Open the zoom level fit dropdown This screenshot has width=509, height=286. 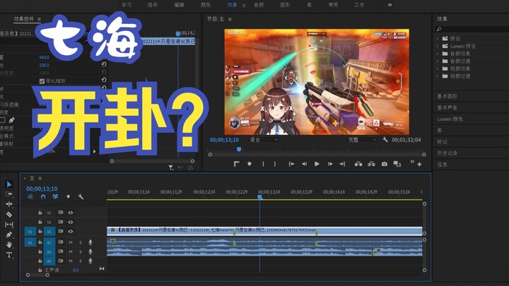click(x=264, y=140)
